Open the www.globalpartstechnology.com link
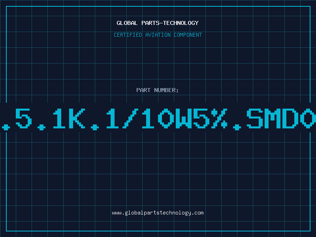This screenshot has height=237, width=316. [158, 213]
